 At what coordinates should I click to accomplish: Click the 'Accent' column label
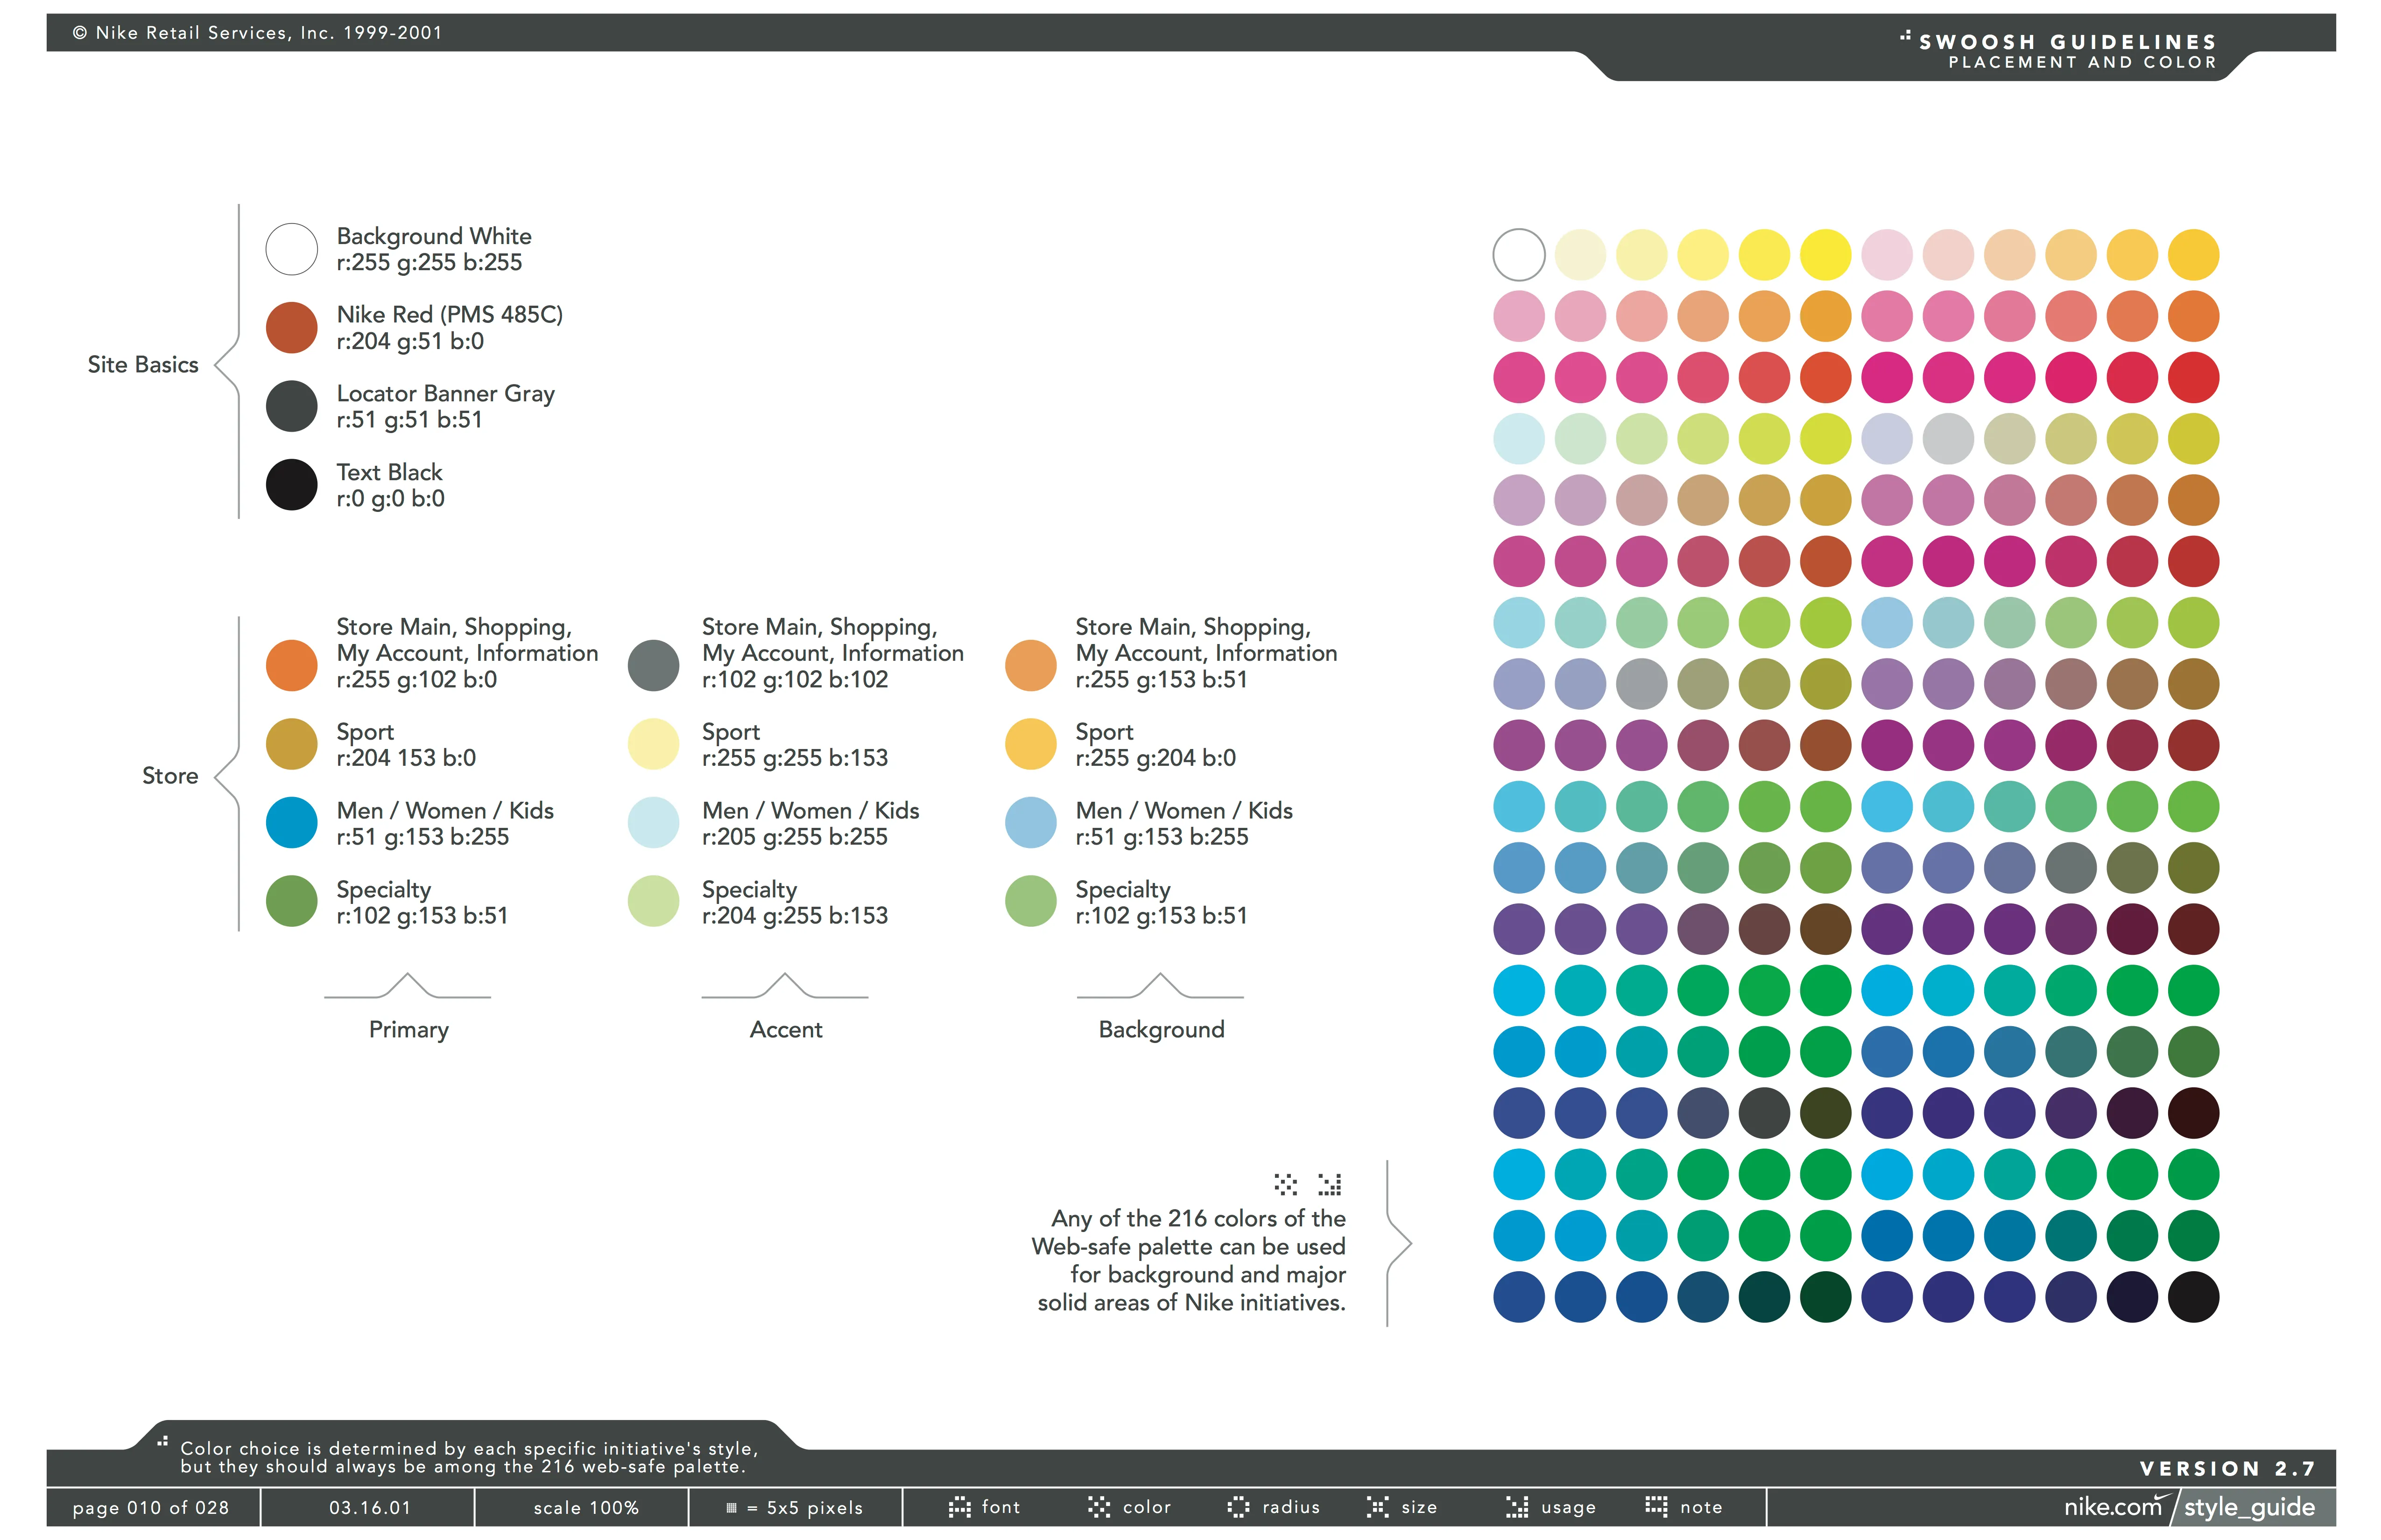(786, 1030)
